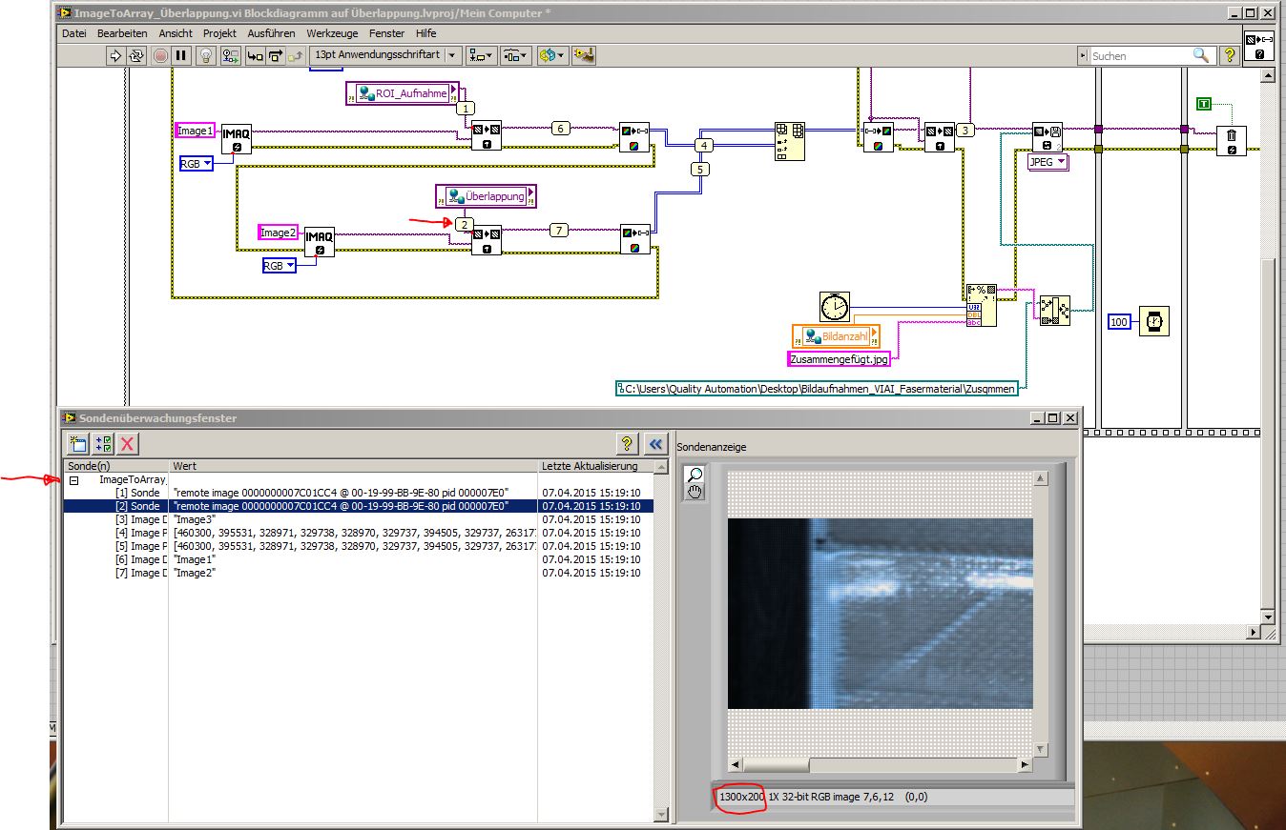Select the Zusammengefügt.jpg string constant
The image size is (1286, 830).
[x=840, y=359]
